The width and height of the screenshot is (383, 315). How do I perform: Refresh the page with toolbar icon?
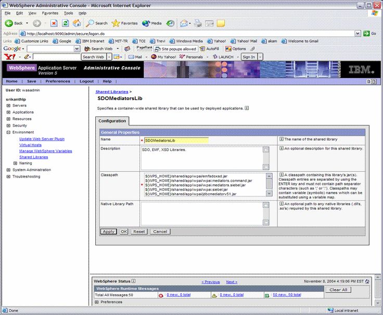pyautogui.click(x=65, y=23)
